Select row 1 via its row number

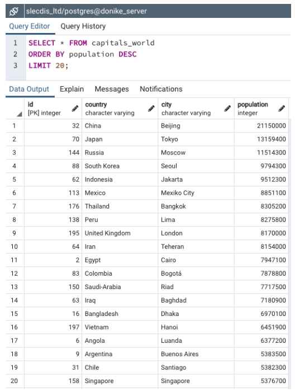pyautogui.click(x=15, y=126)
